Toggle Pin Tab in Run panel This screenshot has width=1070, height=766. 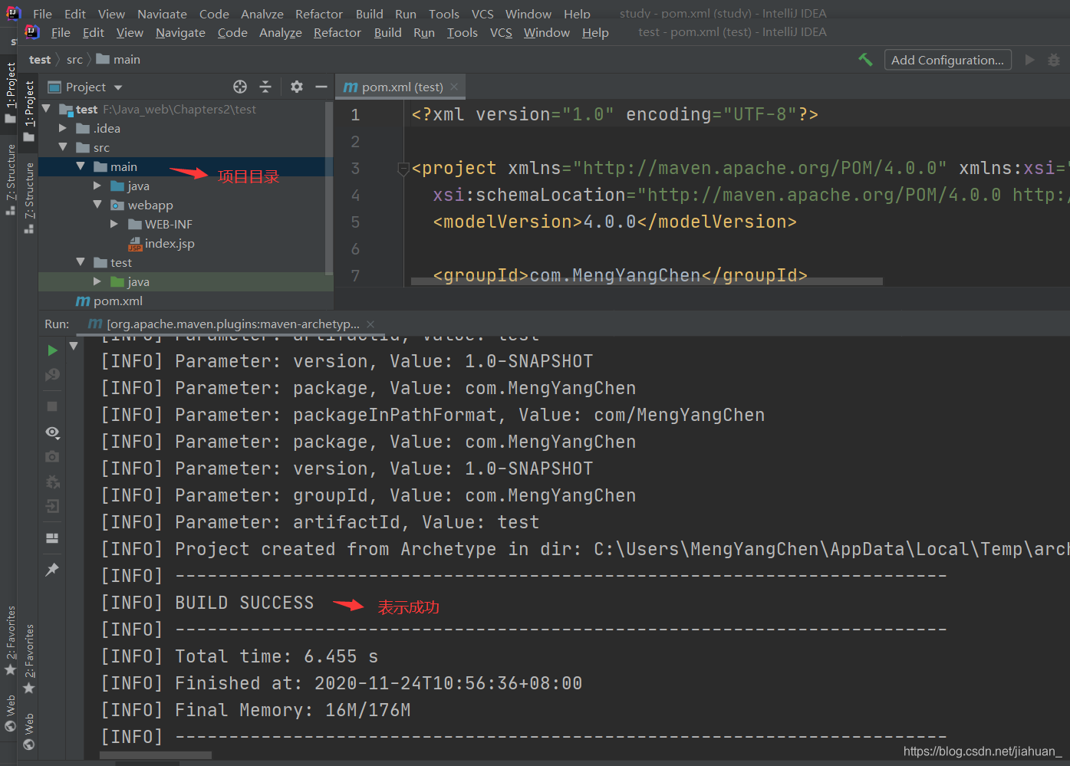pos(52,570)
